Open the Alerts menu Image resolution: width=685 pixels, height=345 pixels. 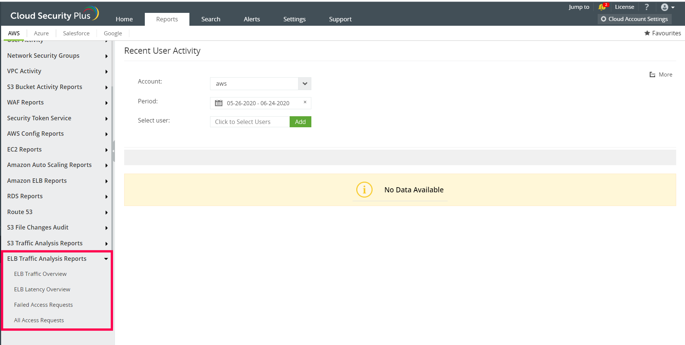click(252, 19)
